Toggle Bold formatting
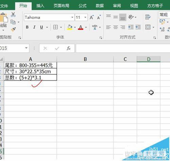The width and height of the screenshot is (170, 161). click(x=27, y=27)
